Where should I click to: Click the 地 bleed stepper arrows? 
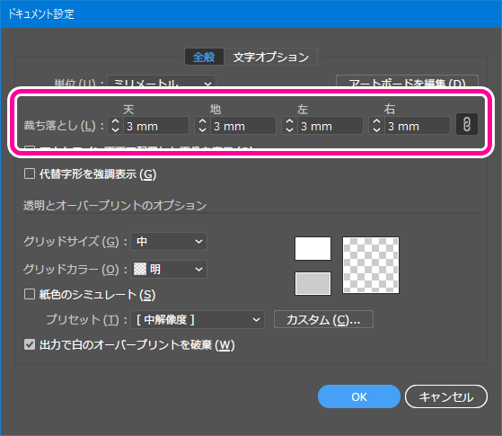click(202, 125)
